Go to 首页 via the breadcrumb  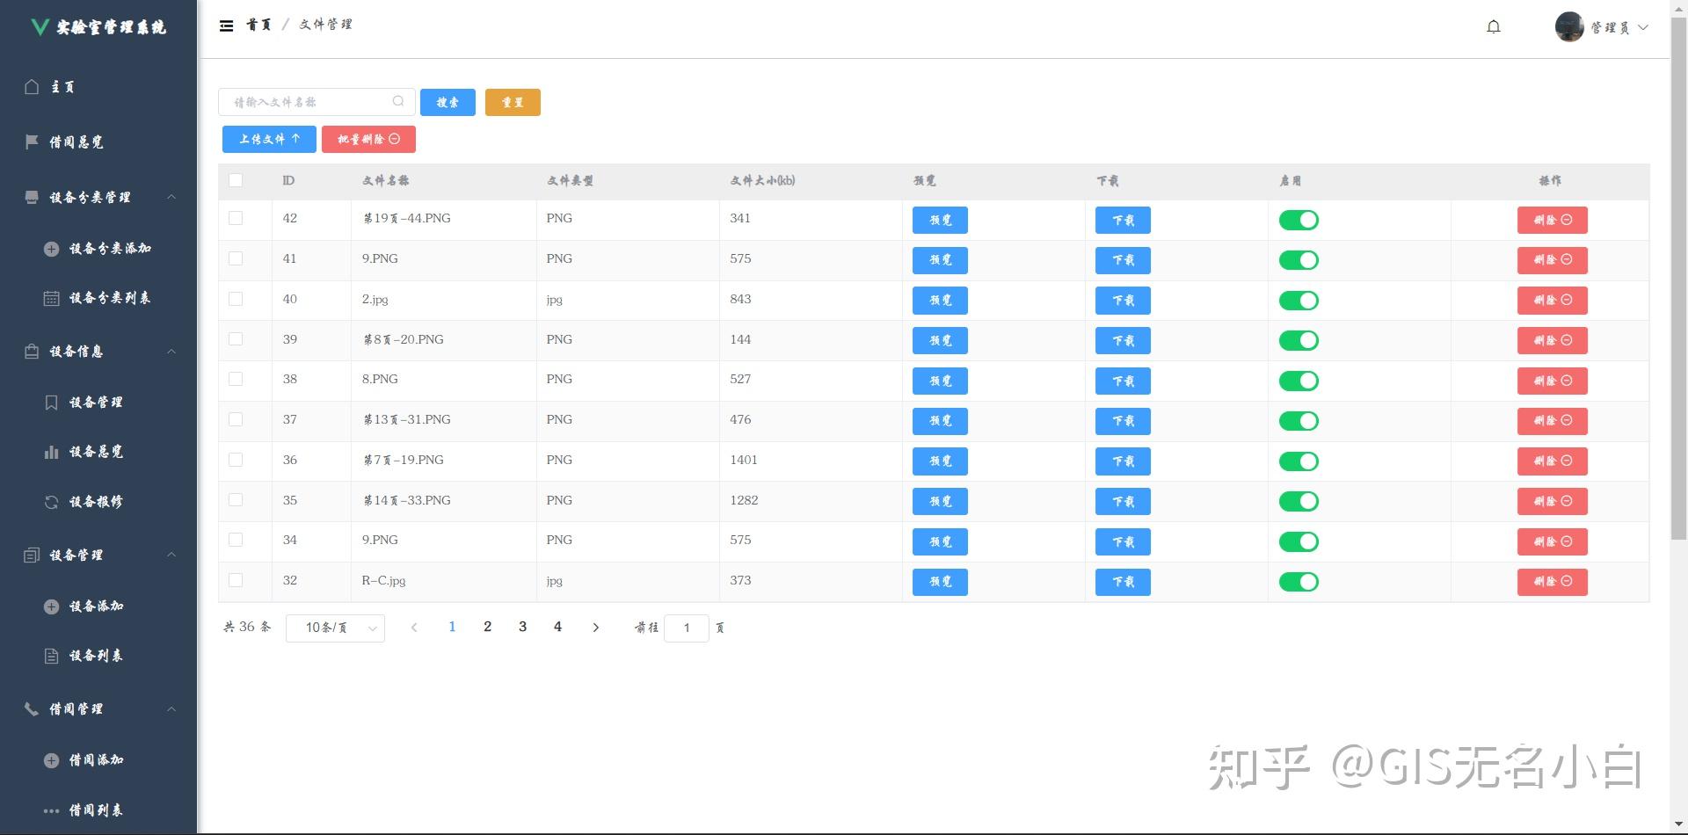(259, 25)
